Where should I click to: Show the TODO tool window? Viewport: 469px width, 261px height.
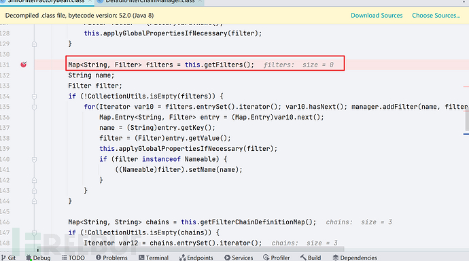tap(73, 258)
